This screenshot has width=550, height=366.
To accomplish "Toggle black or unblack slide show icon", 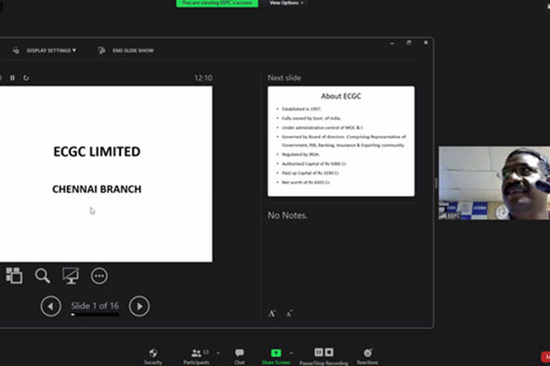I will (71, 276).
